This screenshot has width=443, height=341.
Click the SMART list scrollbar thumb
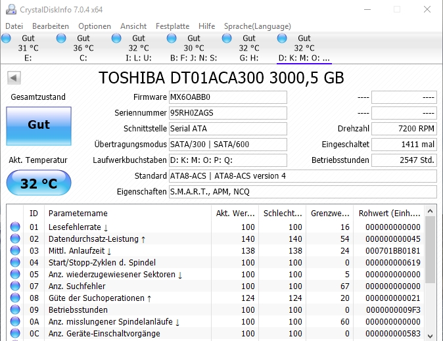pos(431,250)
